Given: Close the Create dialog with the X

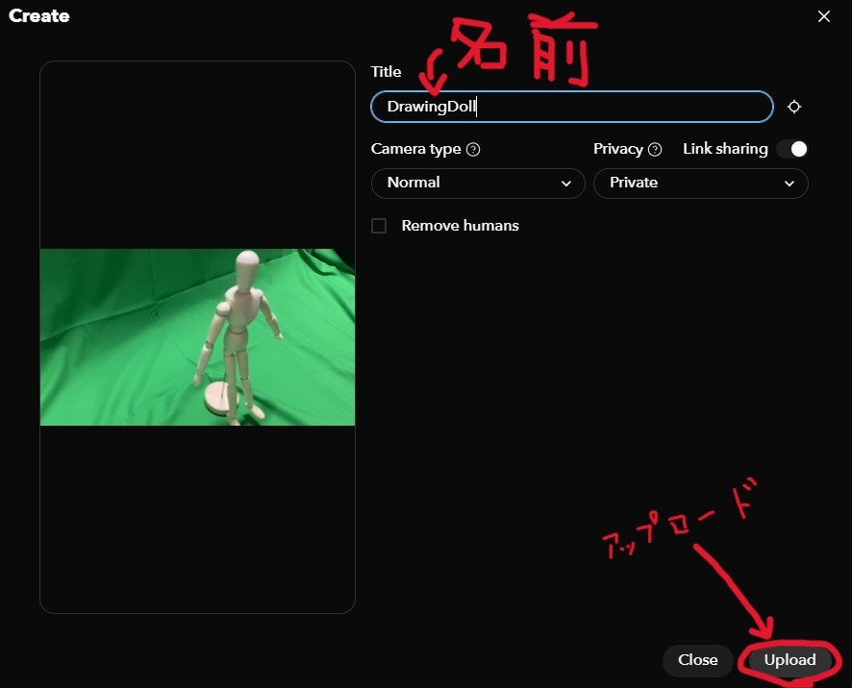Looking at the screenshot, I should tap(824, 16).
